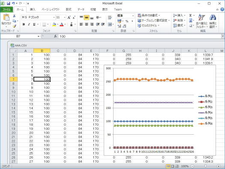Viewport: 225px width, 169px height.
Task: Click the merge and center icon
Action: [110, 24]
